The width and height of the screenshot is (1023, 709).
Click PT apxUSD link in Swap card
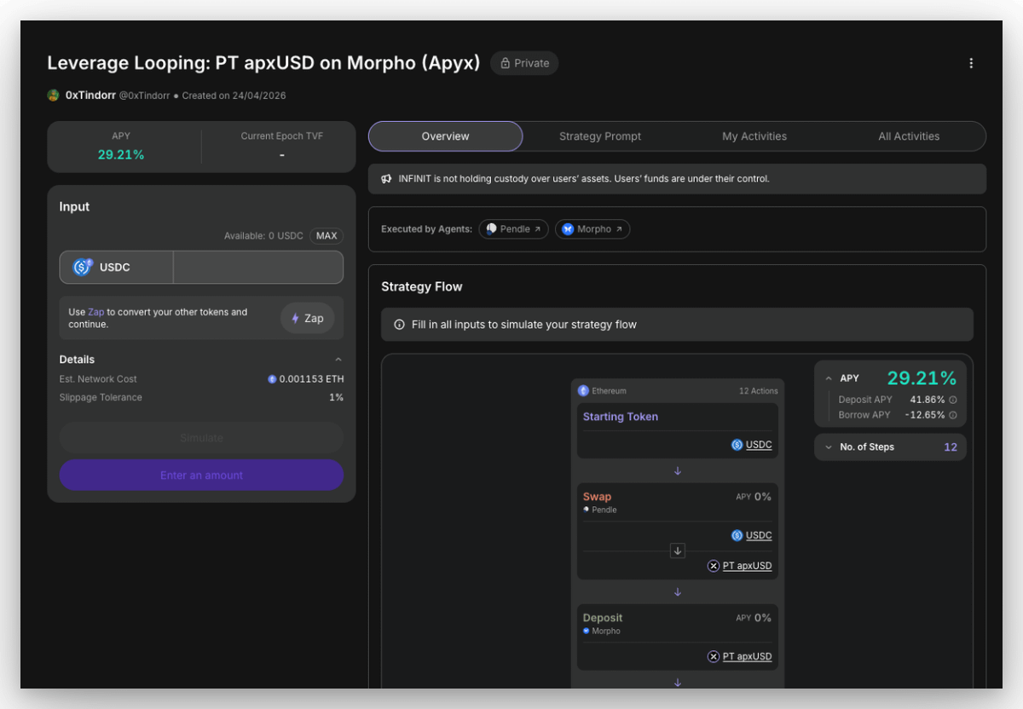point(747,566)
